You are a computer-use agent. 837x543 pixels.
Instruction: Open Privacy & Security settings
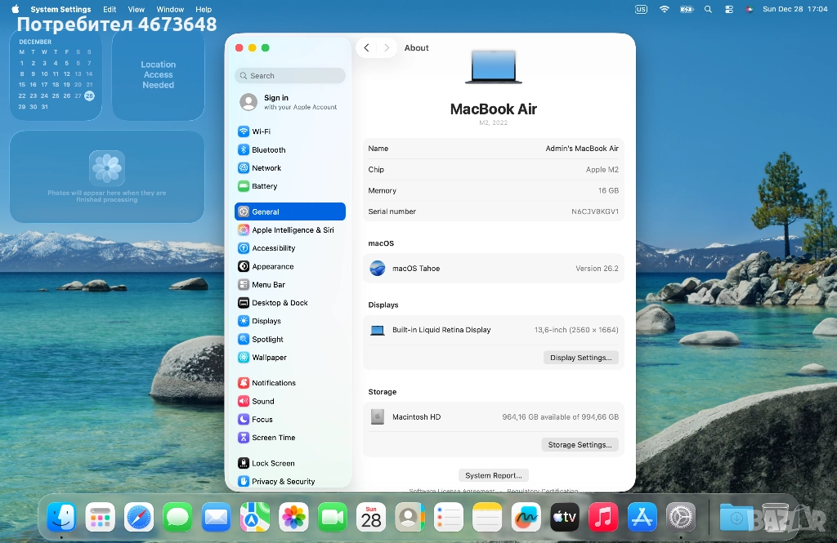(283, 482)
